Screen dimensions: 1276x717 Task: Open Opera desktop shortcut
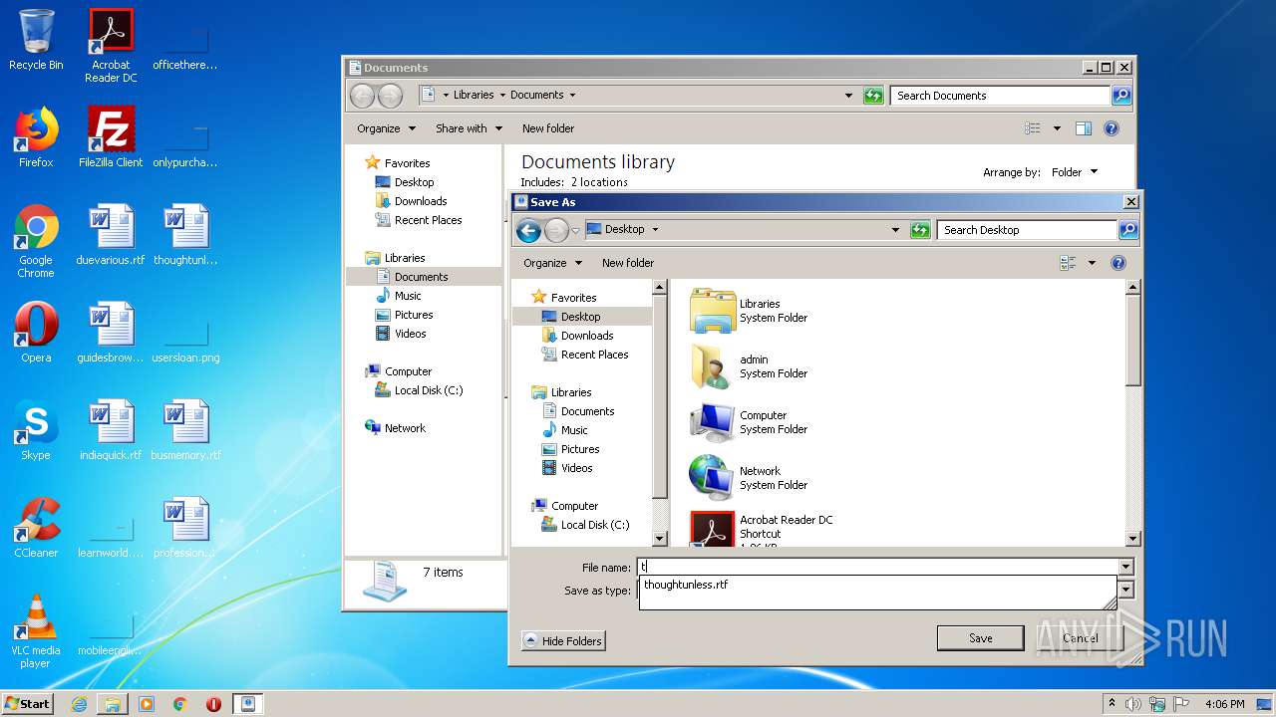[36, 333]
